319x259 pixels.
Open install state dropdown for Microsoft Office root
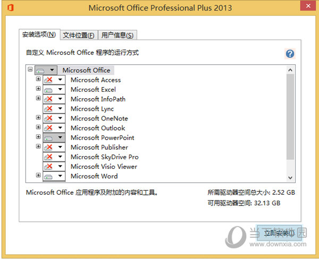tap(46, 70)
